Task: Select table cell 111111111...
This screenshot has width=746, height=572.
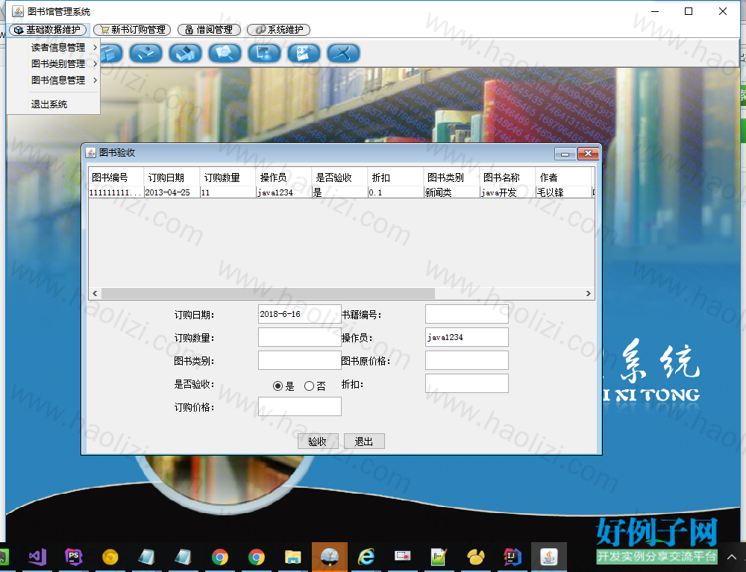Action: tap(116, 192)
